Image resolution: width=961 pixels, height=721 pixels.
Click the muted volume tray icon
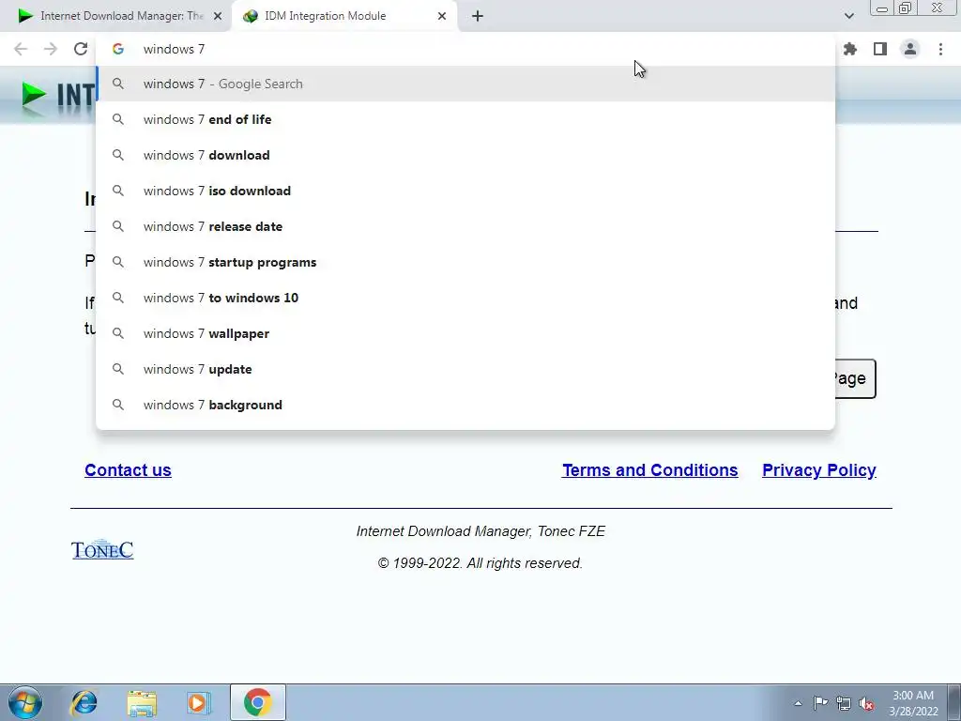pyautogui.click(x=866, y=703)
